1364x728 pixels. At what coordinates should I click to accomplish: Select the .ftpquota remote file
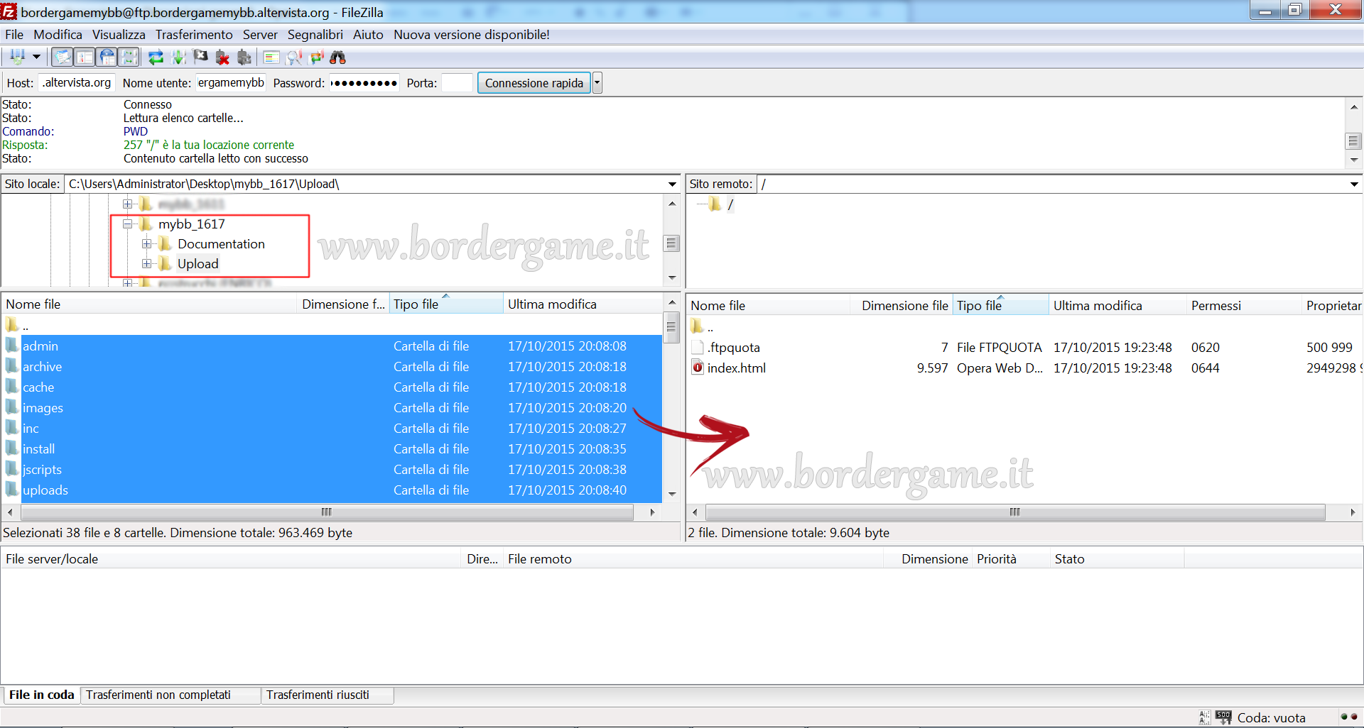1024,348
